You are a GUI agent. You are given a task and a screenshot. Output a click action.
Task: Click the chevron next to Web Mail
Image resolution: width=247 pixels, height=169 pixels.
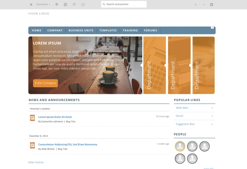pos(212,108)
